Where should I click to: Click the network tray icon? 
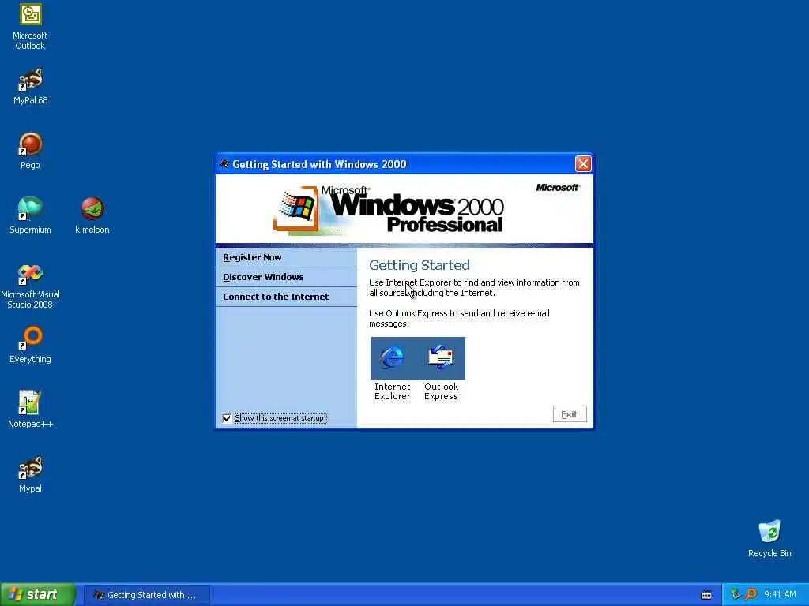(x=736, y=594)
